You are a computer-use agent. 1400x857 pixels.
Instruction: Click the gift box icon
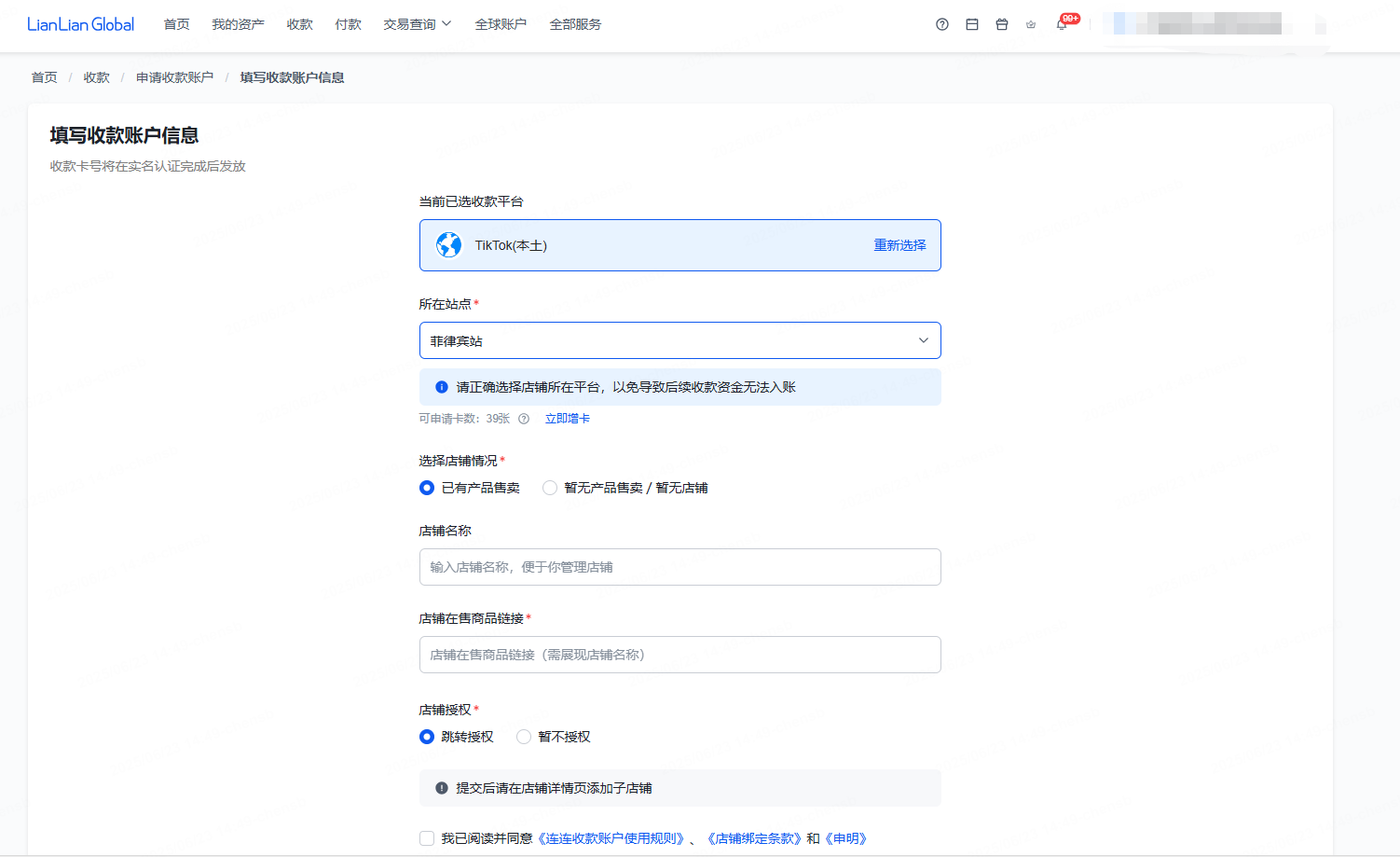coord(1002,24)
